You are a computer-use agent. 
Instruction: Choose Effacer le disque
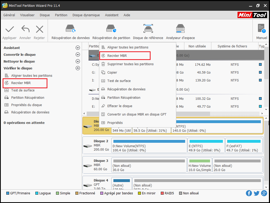[x=137, y=106]
